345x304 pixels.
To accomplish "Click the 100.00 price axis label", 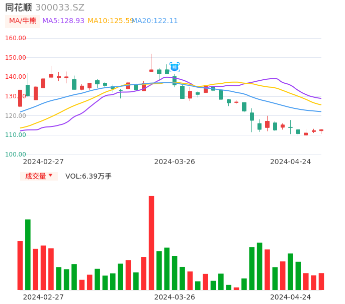I will 16,155.
